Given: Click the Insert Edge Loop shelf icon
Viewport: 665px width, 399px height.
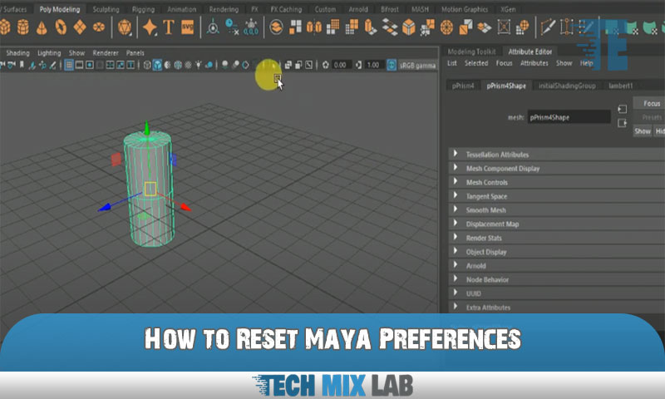Looking at the screenshot, I should point(567,27).
